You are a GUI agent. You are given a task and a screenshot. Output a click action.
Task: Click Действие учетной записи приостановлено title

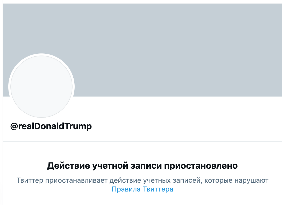click(143, 165)
